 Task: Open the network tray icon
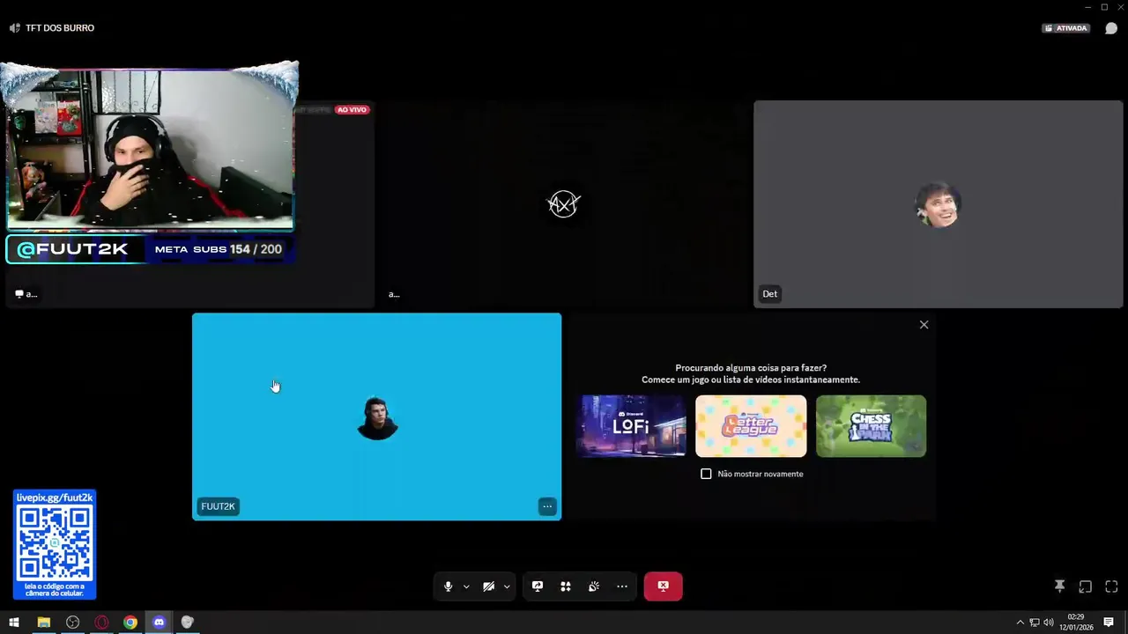coord(1035,623)
